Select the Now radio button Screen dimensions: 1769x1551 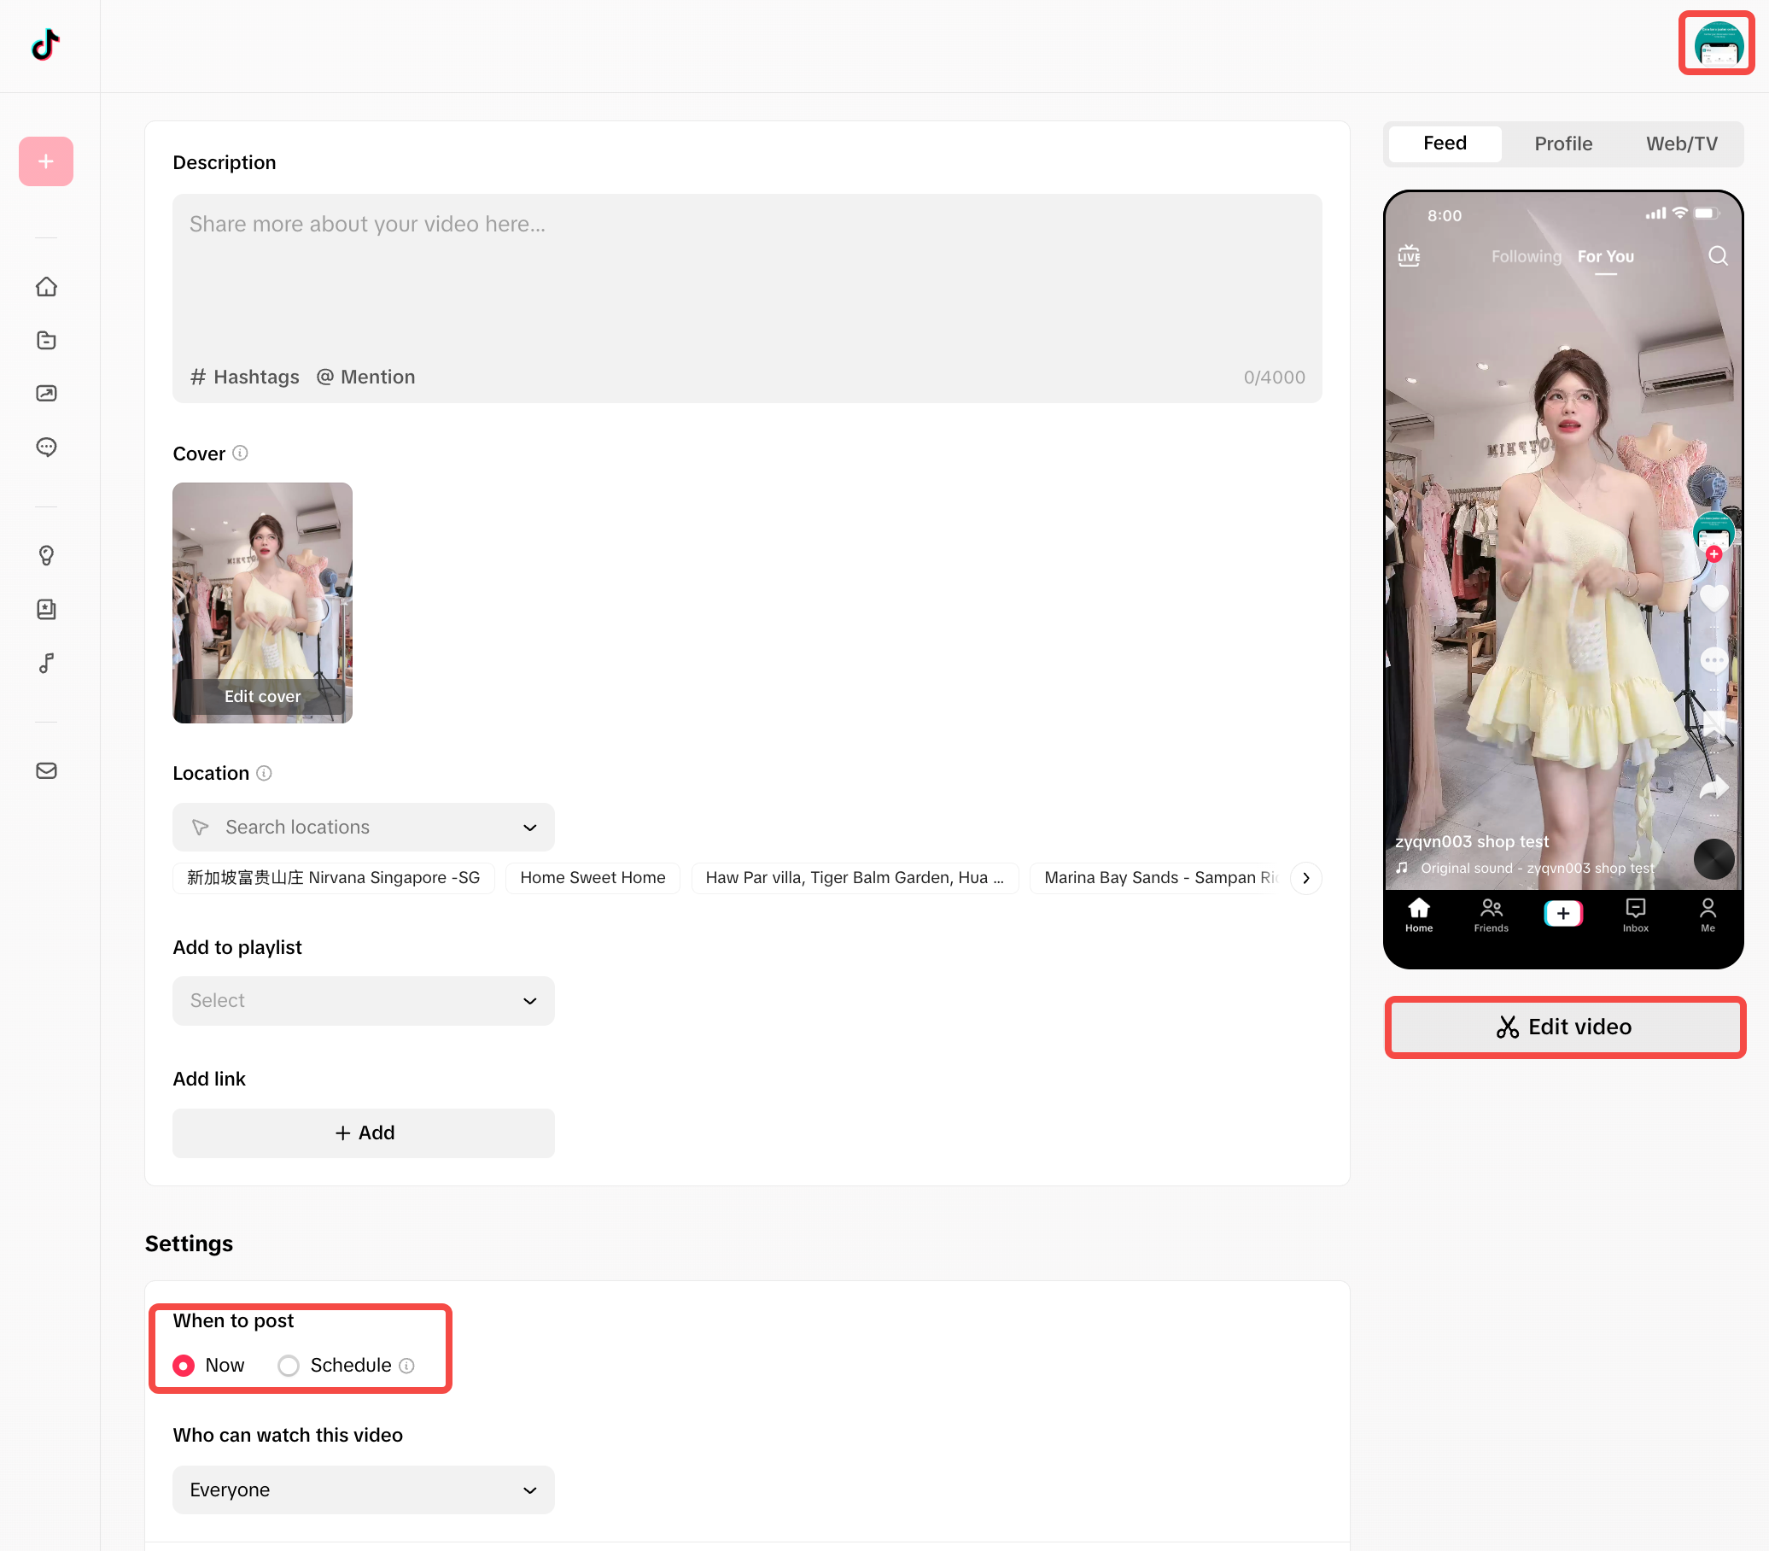click(184, 1365)
